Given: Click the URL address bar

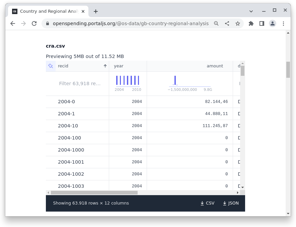Looking at the screenshot, I should pyautogui.click(x=131, y=23).
